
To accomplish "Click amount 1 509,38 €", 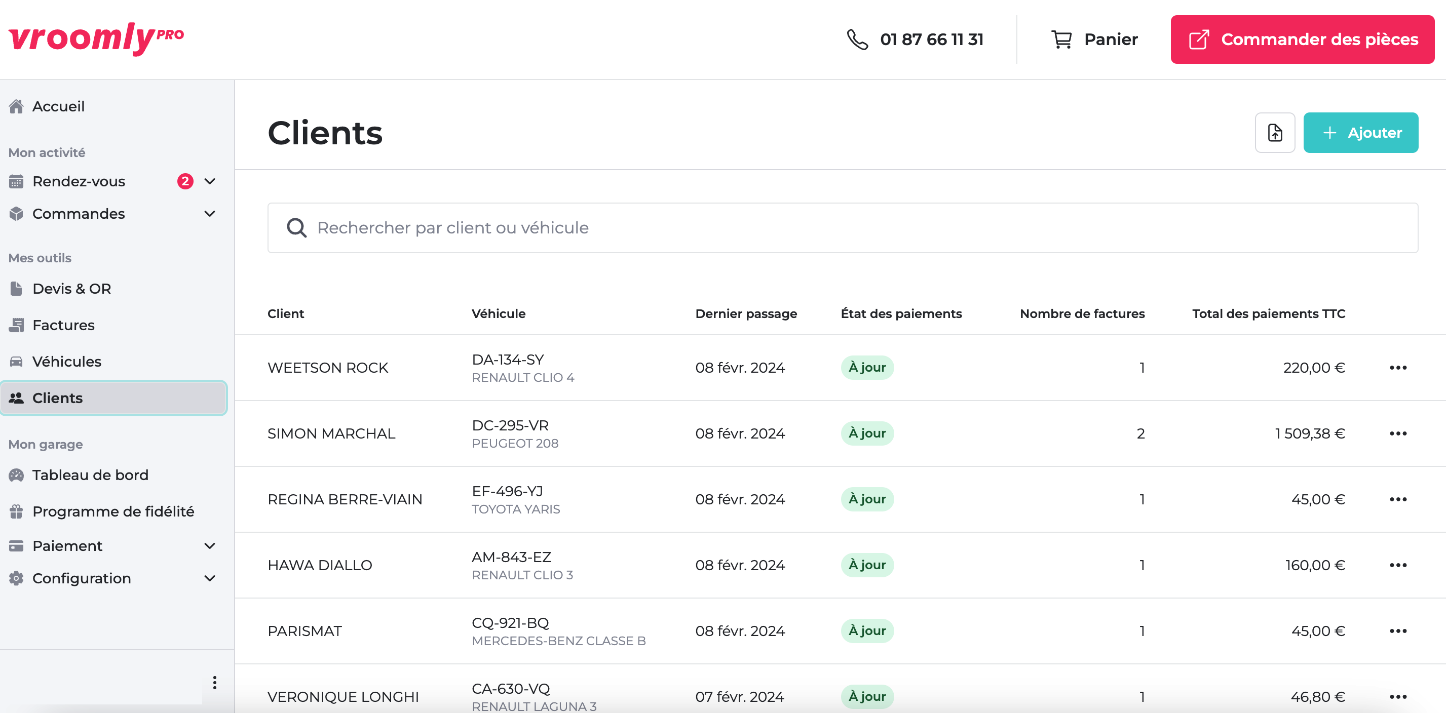I will pos(1310,433).
